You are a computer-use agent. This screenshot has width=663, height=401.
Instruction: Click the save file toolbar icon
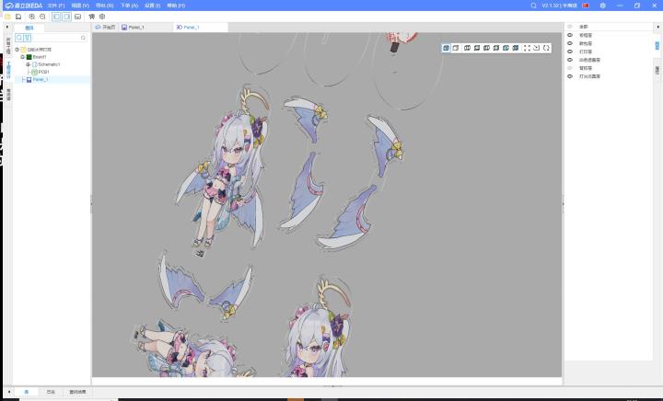point(18,17)
